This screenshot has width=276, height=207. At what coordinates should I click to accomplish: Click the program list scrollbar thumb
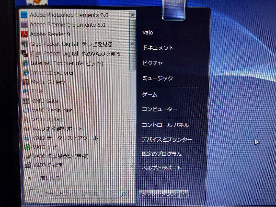coord(132,44)
